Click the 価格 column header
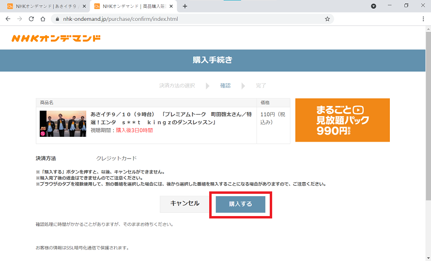This screenshot has height=261, width=431. (x=265, y=102)
